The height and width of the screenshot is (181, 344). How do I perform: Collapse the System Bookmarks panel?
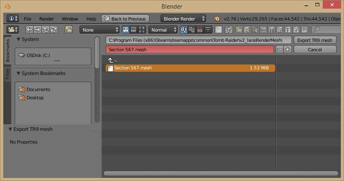point(18,73)
